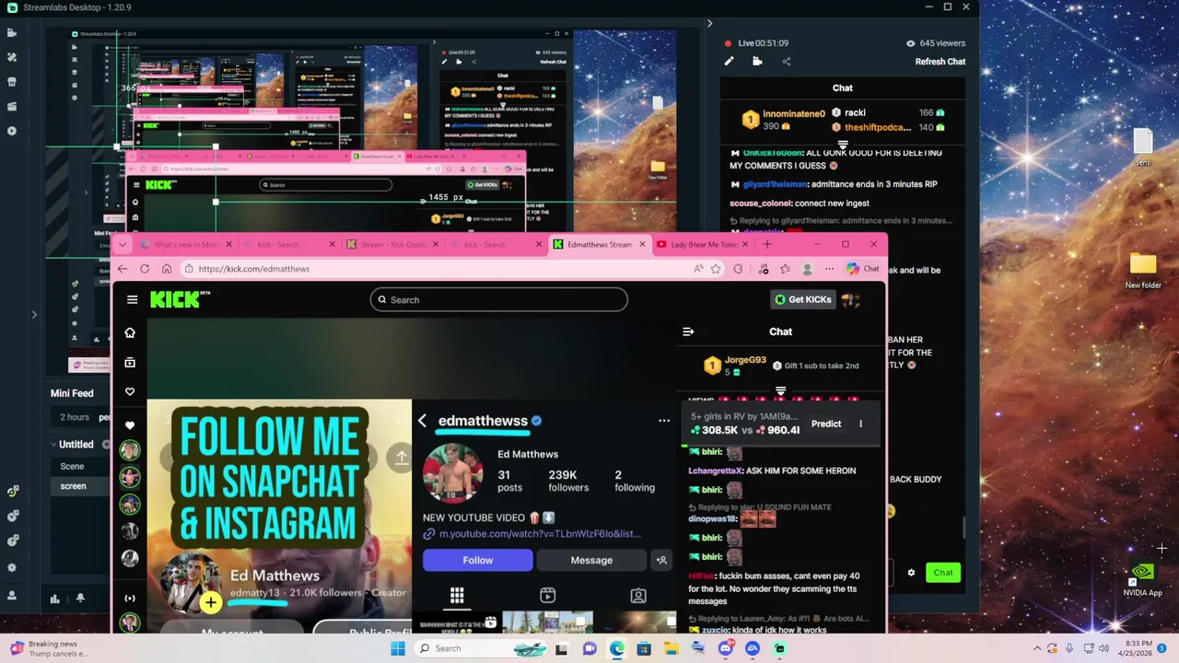
Task: Open Edge Copilot Chat button
Action: pyautogui.click(x=862, y=269)
